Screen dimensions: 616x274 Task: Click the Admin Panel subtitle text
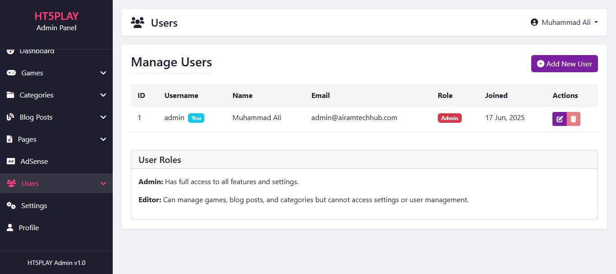(56, 28)
